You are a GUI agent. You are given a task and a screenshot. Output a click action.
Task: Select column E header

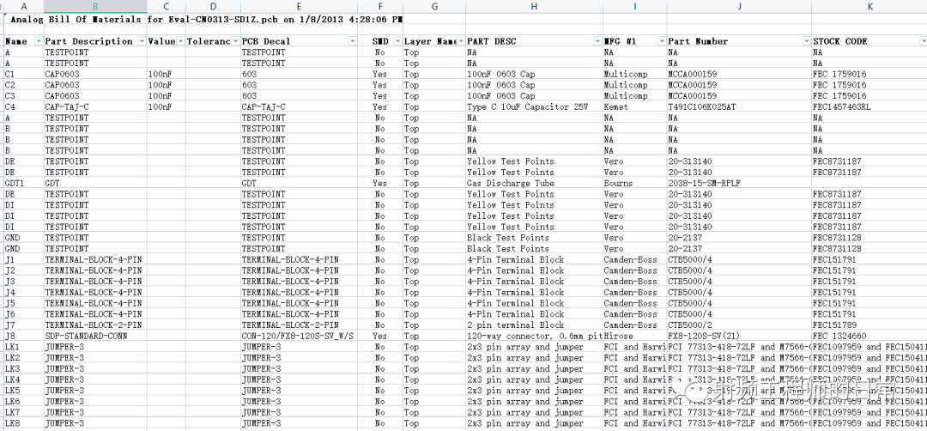tap(298, 6)
